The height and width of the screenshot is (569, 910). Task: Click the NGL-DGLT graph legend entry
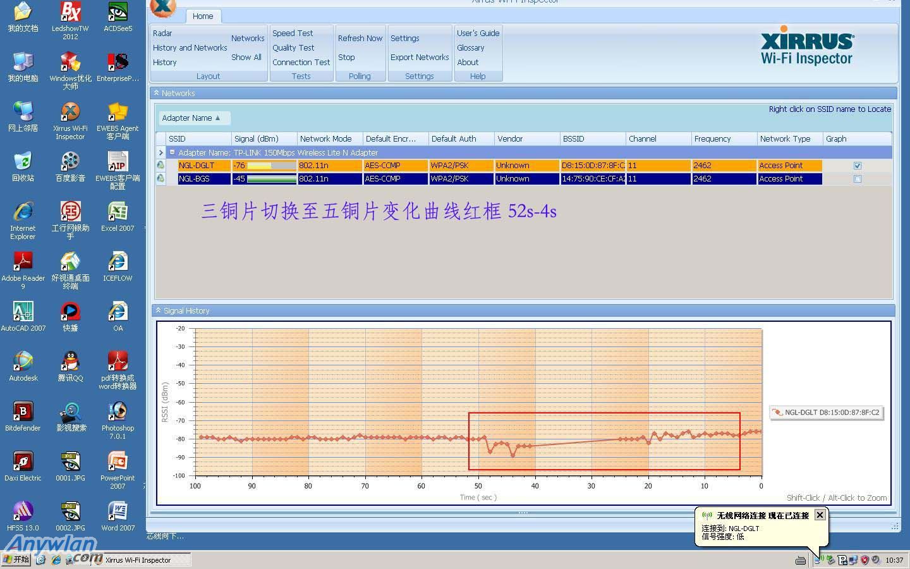(826, 412)
